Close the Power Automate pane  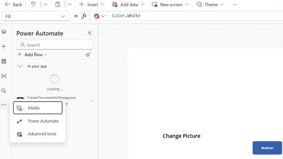point(89,33)
